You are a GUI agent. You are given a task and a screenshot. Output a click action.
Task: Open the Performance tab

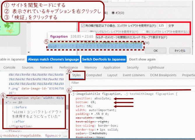(x=68, y=67)
